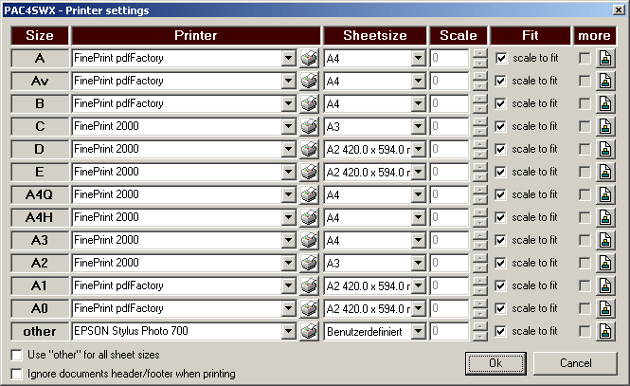Screen dimensions: 630x386
Task: Open printer properties icon for size Av
Action: coord(309,82)
